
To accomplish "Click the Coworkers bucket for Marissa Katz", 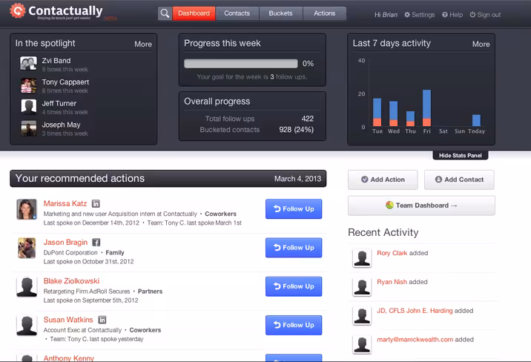I will 220,214.
